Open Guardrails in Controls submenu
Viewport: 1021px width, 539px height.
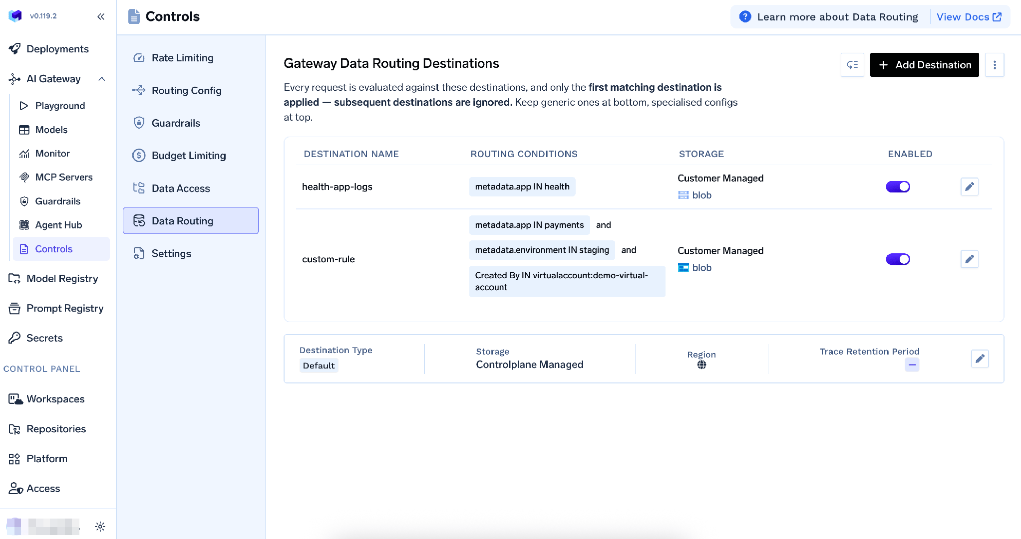pyautogui.click(x=191, y=123)
